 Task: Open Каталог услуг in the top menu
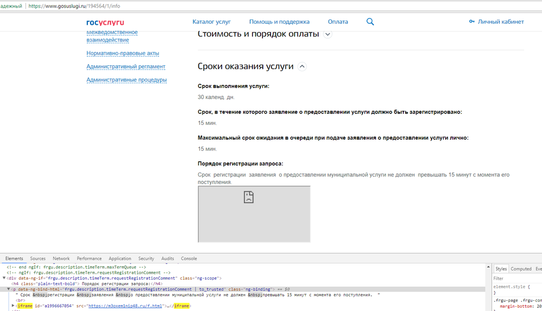pyautogui.click(x=211, y=22)
